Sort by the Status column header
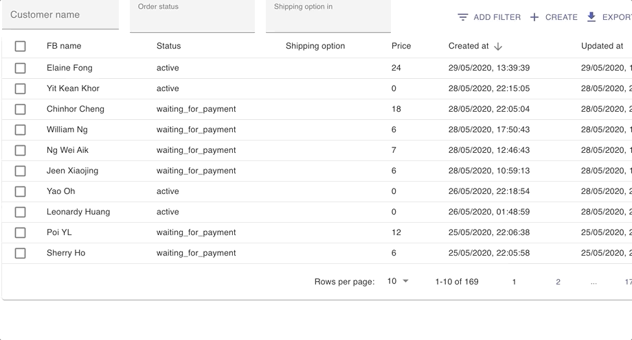The image size is (632, 340). click(x=168, y=46)
